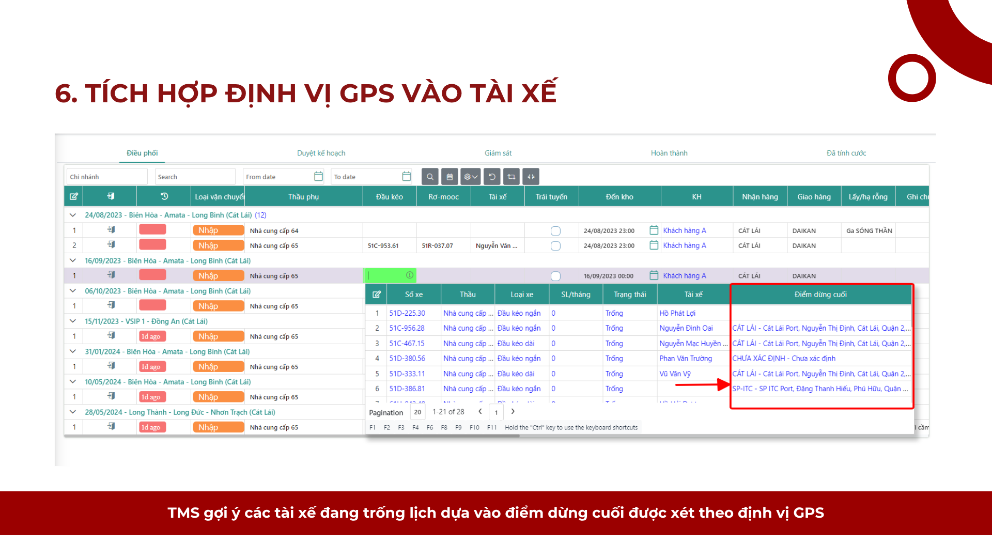Click the undo/reset arrow toolbar button
The width and height of the screenshot is (992, 558).
492,177
